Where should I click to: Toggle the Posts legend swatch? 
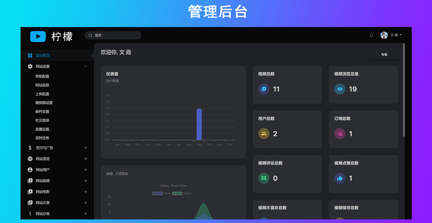(x=157, y=193)
